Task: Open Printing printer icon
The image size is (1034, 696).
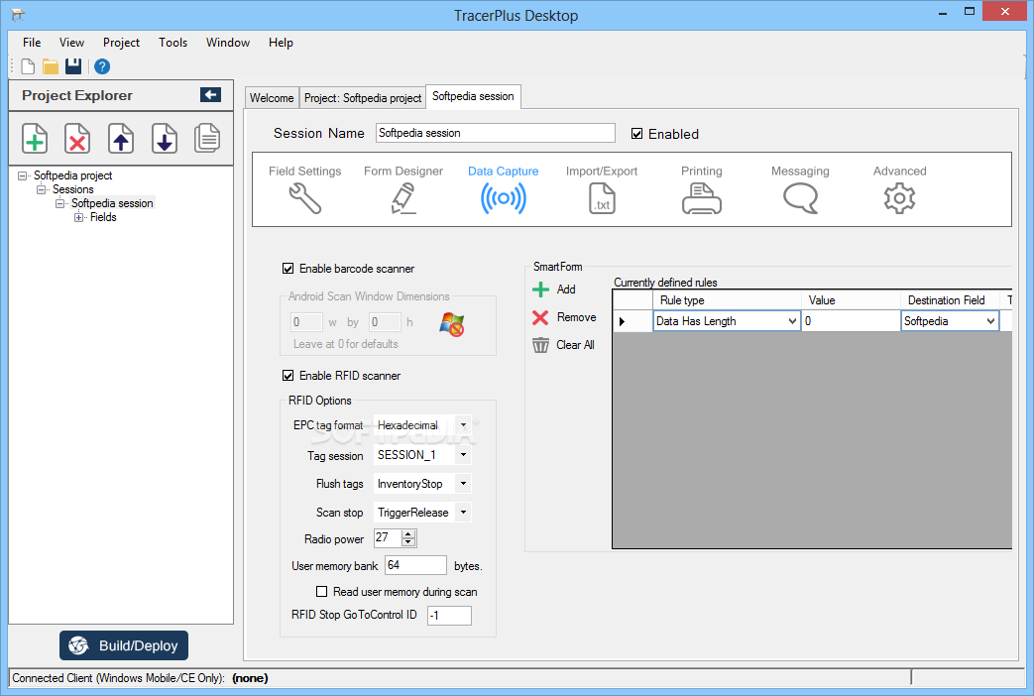Action: [x=702, y=198]
